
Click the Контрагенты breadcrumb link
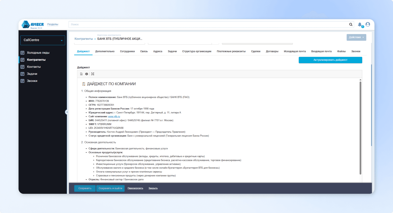pyautogui.click(x=84, y=39)
